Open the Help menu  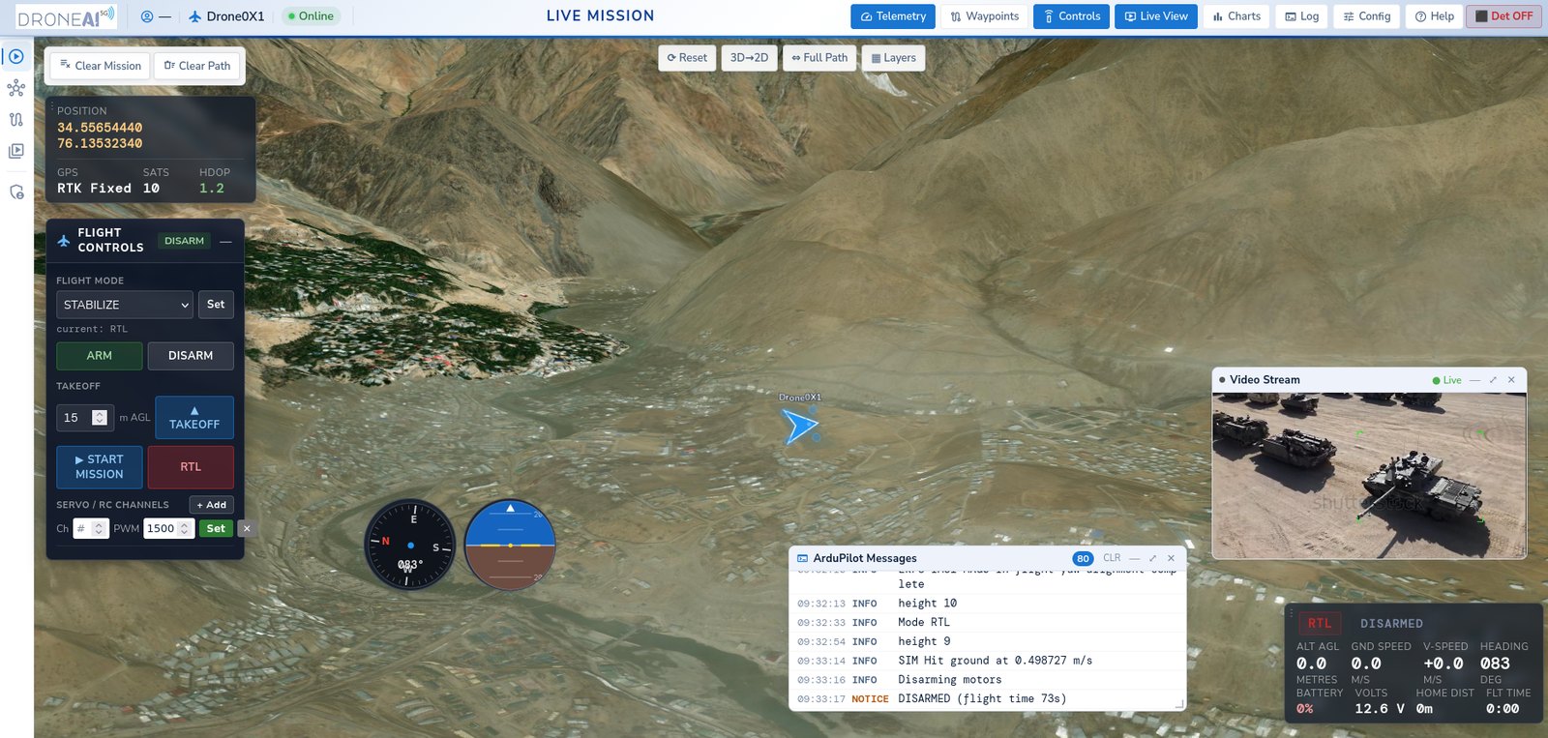(1434, 16)
